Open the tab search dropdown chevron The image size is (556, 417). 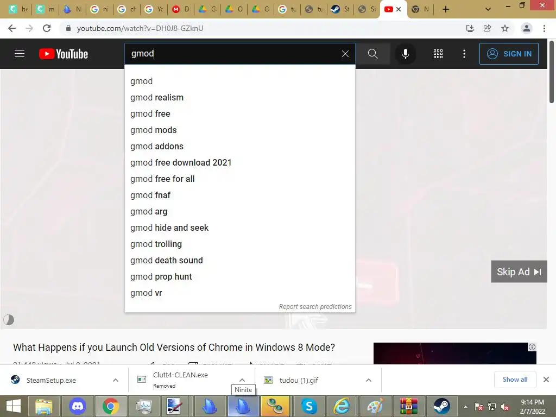pos(488,9)
